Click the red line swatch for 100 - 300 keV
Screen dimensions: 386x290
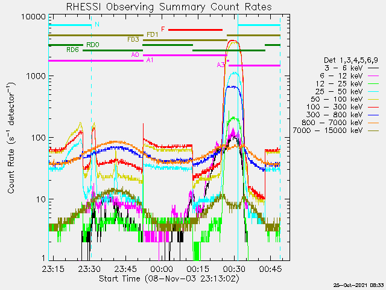tap(373, 108)
